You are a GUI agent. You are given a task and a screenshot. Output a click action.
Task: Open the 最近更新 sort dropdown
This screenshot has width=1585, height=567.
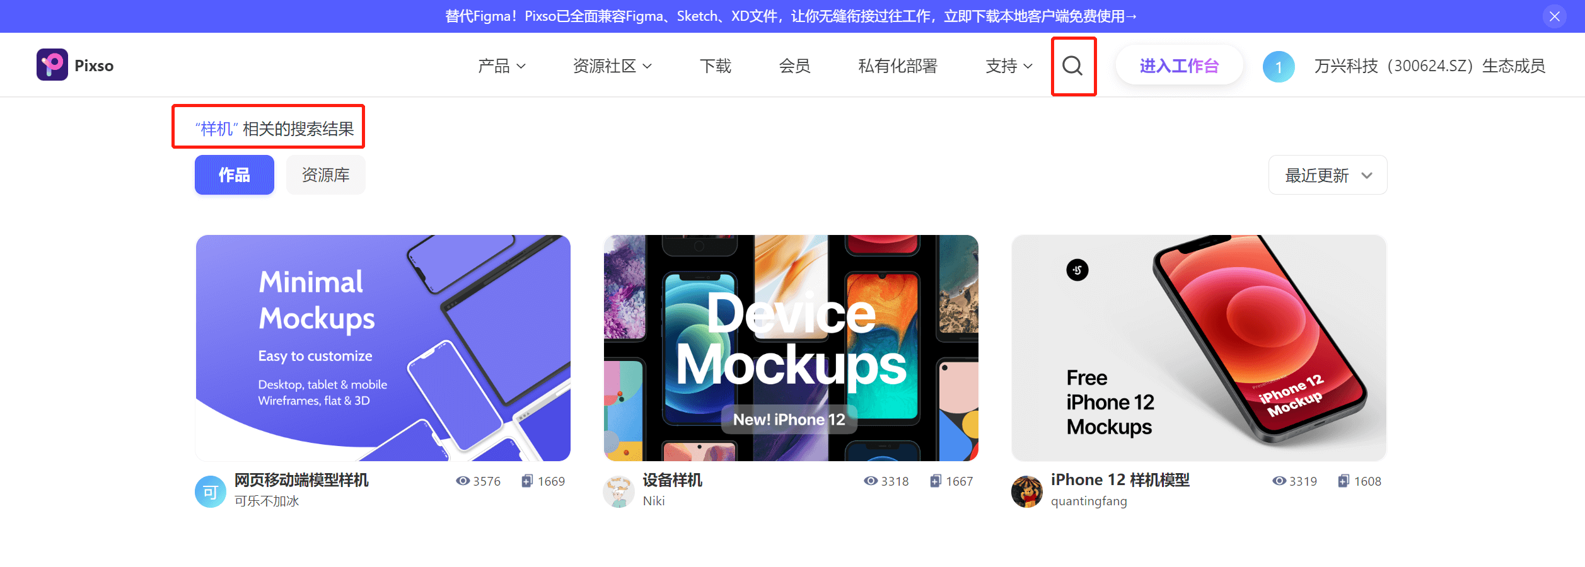tap(1328, 175)
